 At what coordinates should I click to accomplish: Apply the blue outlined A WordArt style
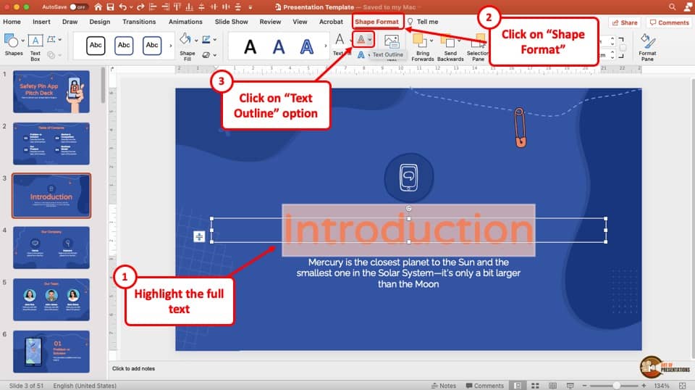307,46
